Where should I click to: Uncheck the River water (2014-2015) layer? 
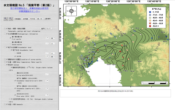coord(15,95)
